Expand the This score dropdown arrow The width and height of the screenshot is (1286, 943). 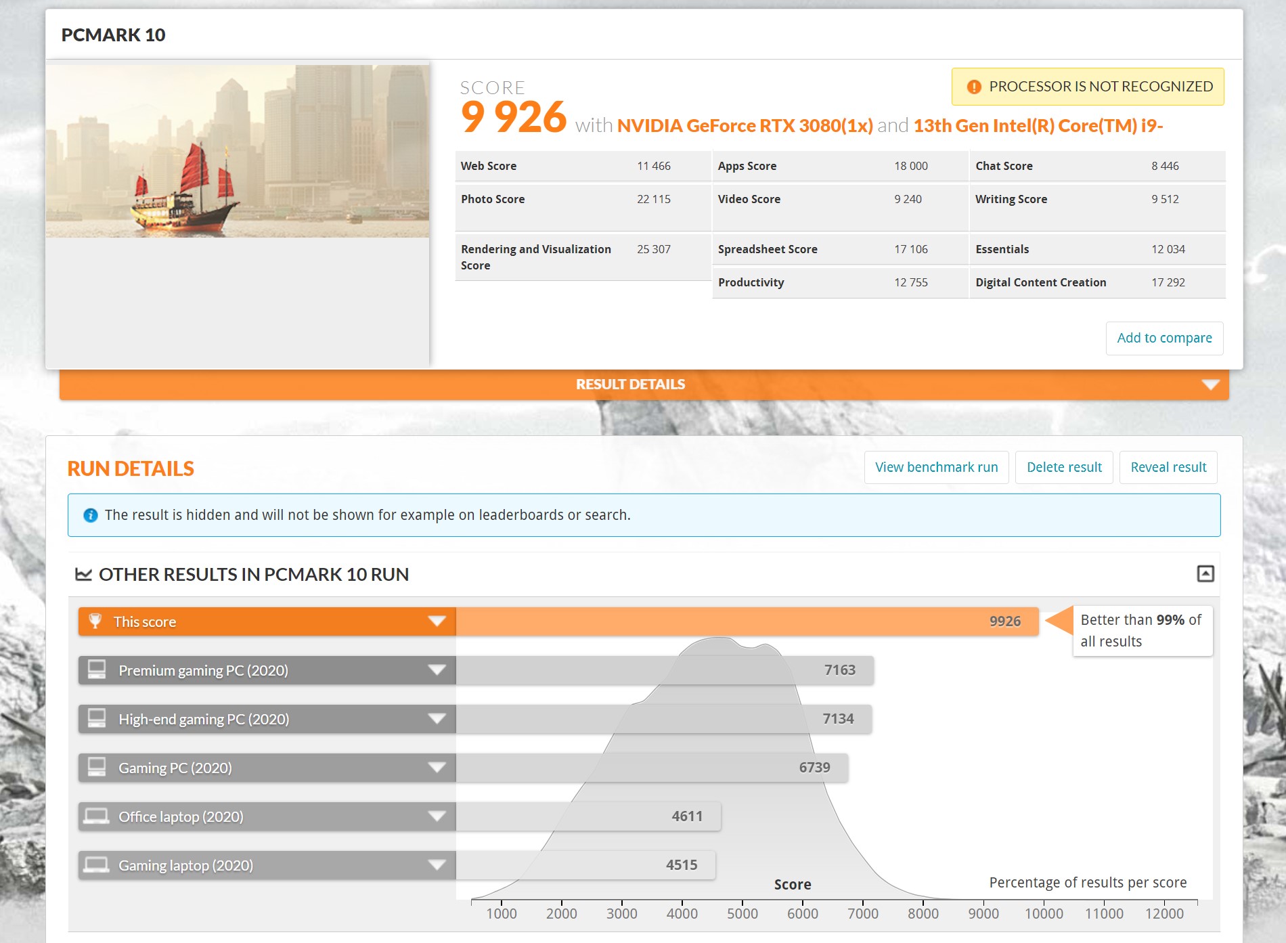(437, 621)
